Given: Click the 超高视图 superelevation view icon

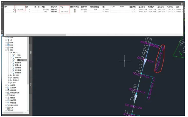Looking at the screenshot, I should pyautogui.click(x=8, y=90).
